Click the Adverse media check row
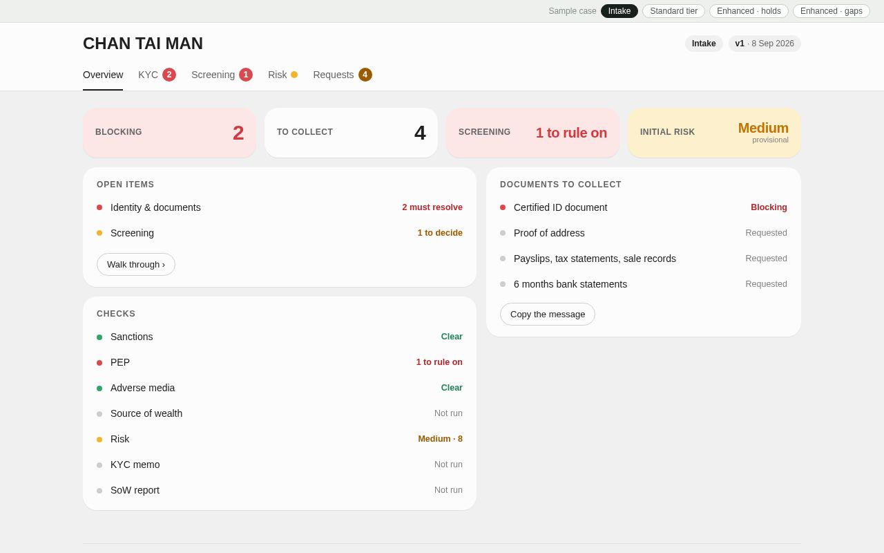The image size is (884, 553). coord(280,388)
